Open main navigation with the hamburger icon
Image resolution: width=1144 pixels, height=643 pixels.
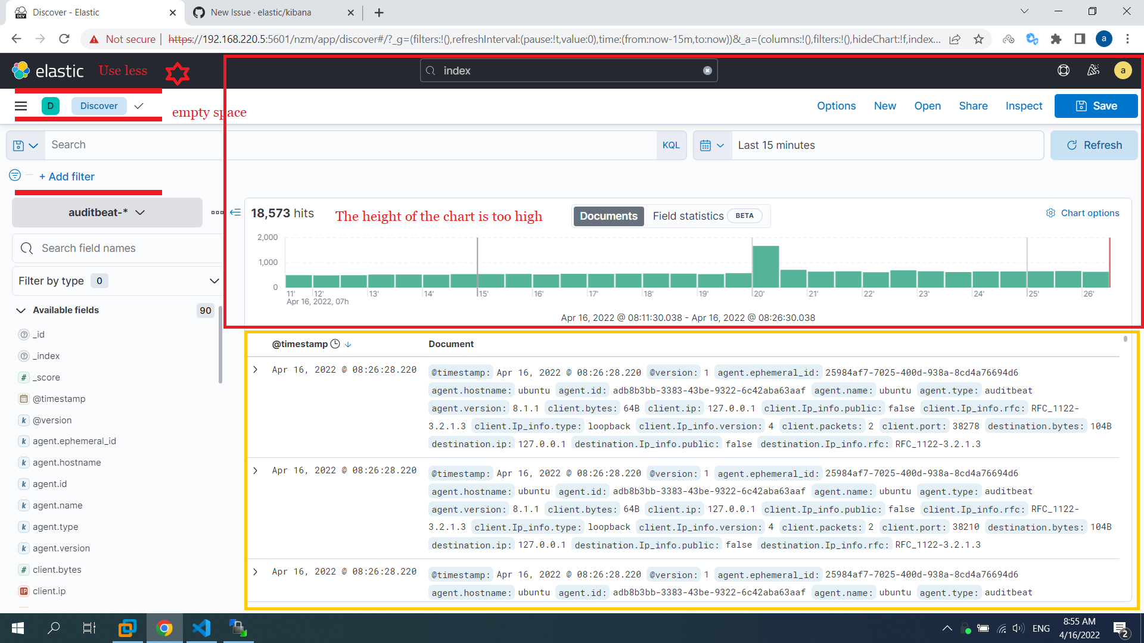(21, 106)
